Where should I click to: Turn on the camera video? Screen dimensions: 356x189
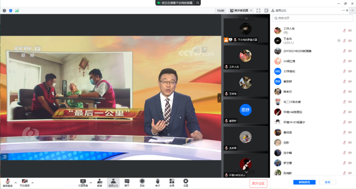[x=24, y=182]
